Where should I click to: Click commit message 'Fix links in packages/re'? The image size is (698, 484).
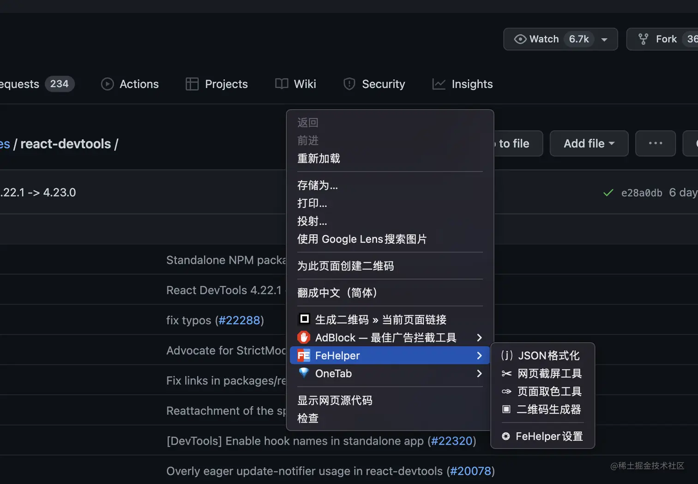point(226,381)
